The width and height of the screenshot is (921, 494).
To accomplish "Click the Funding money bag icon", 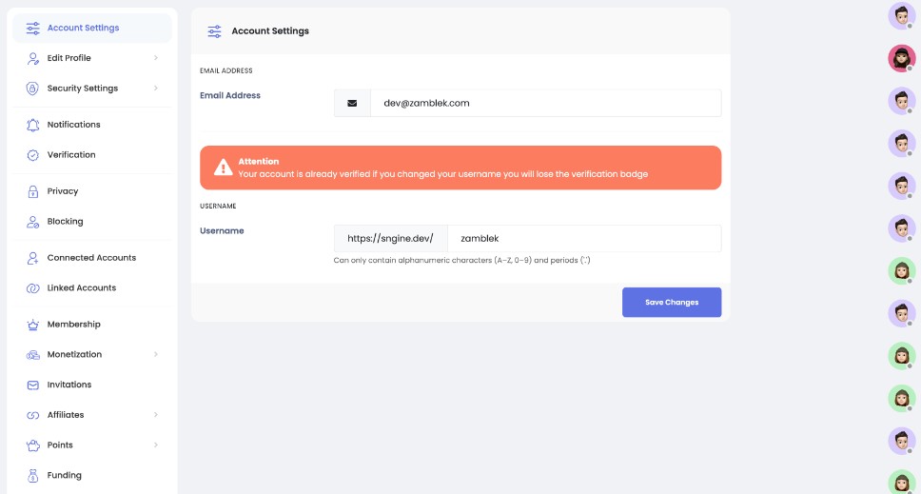I will (x=33, y=476).
